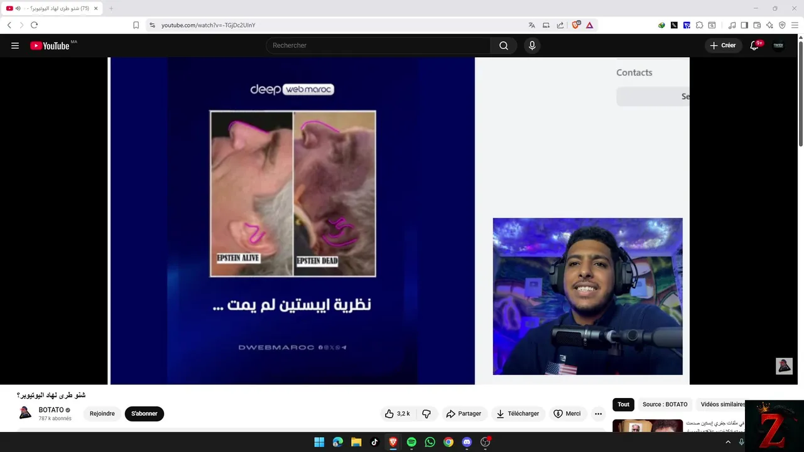Open Leo AI sparkle icon
This screenshot has width=804, height=452.
(769, 25)
